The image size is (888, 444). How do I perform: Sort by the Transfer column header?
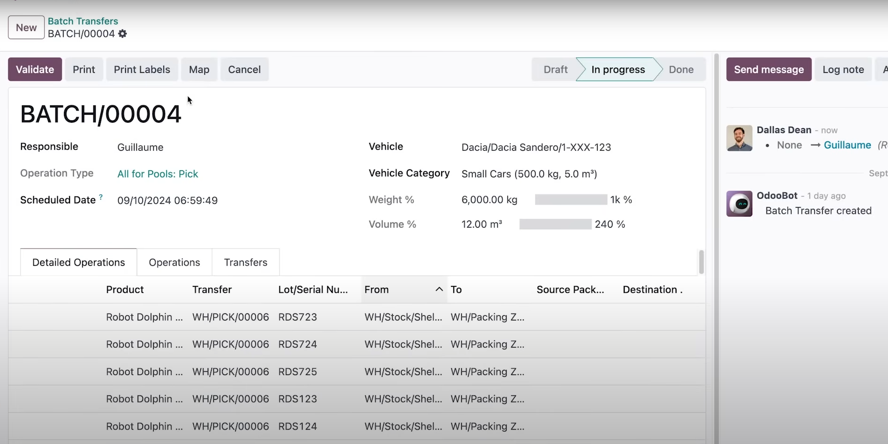[x=212, y=290]
